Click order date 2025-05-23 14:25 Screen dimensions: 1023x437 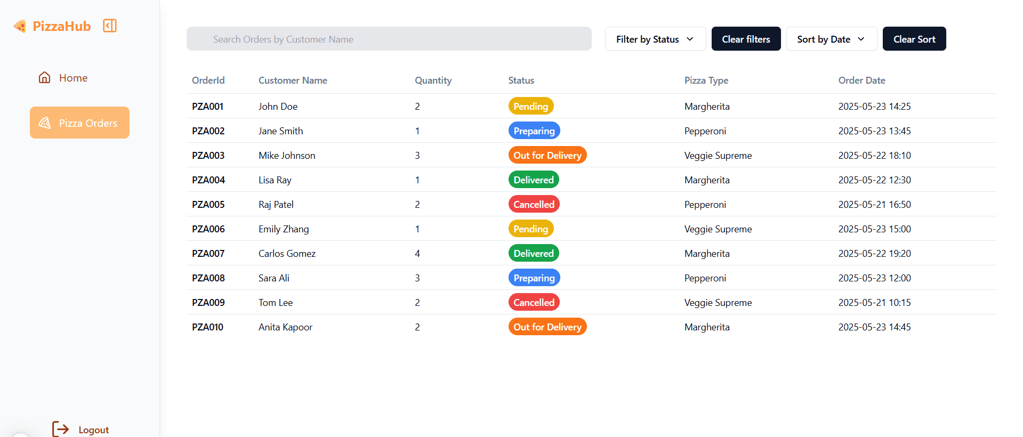pos(874,106)
